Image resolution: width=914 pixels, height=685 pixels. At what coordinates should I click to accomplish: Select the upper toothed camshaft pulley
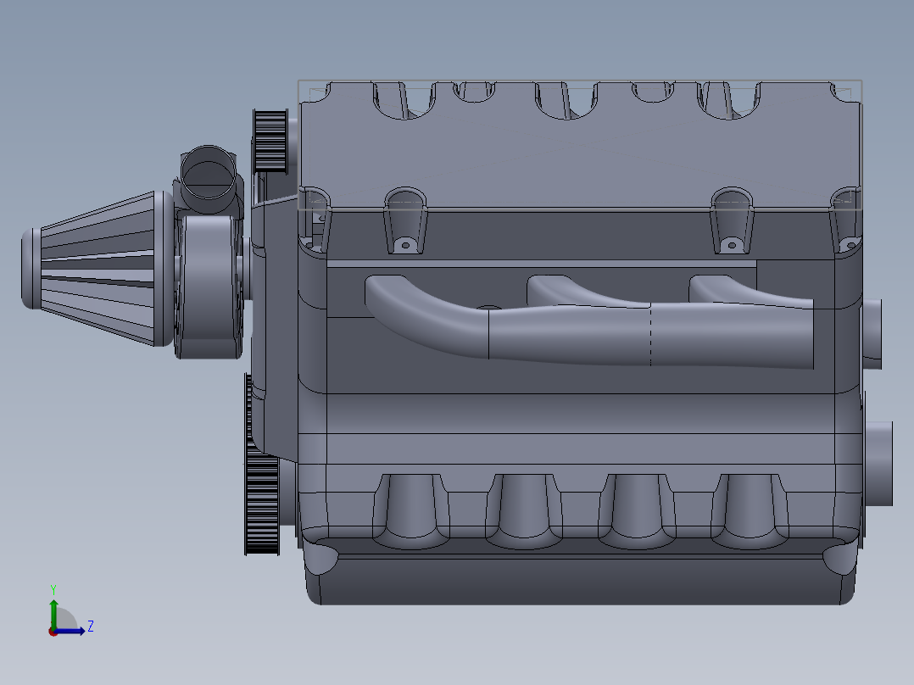coord(270,141)
